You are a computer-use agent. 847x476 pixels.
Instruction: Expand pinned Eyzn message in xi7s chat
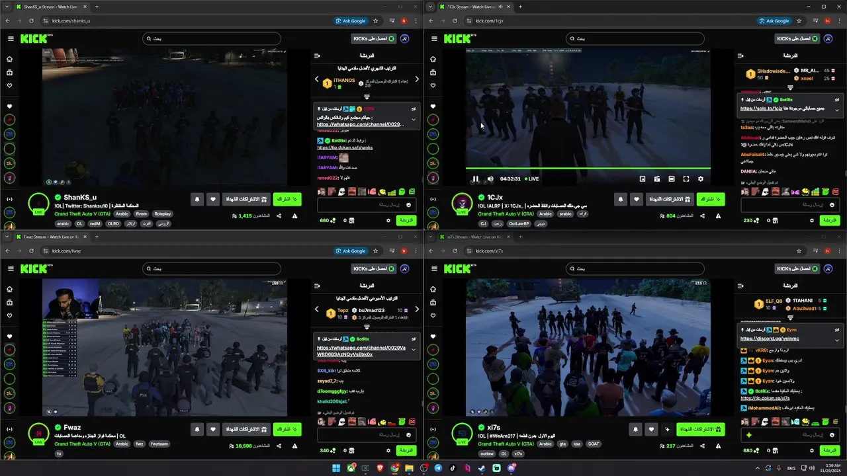(x=837, y=340)
